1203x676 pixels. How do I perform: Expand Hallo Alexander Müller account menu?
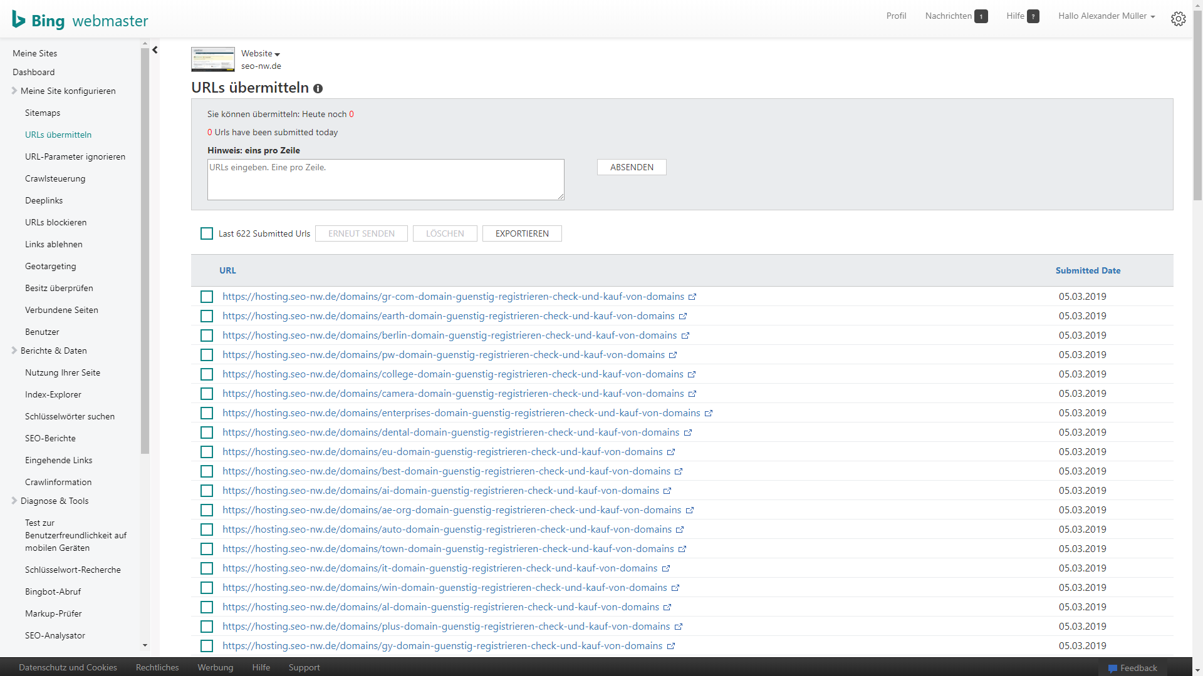coord(1107,16)
